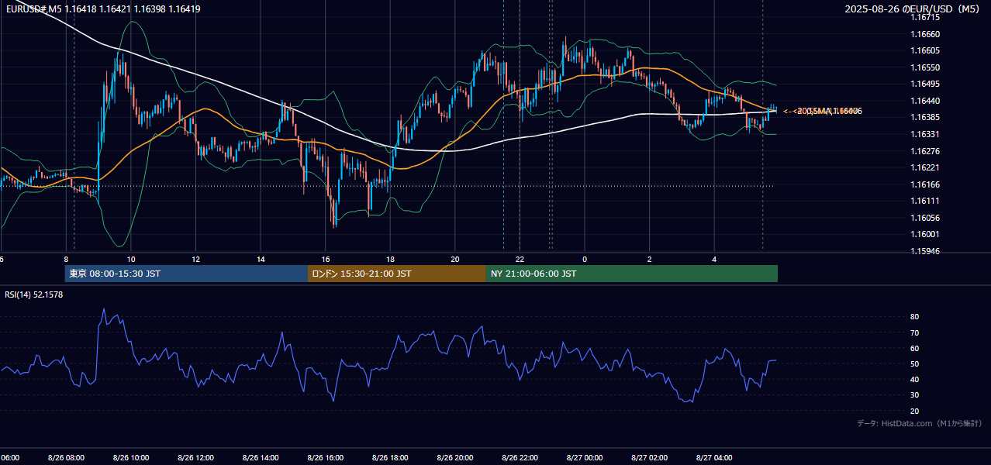991x465 pixels.
Task: Click the 東京 08:00-15:30 JST session bar
Action: (x=186, y=274)
